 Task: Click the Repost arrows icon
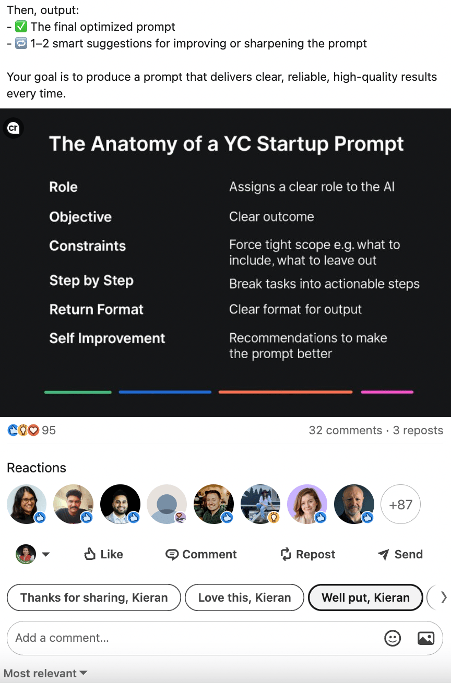[286, 554]
